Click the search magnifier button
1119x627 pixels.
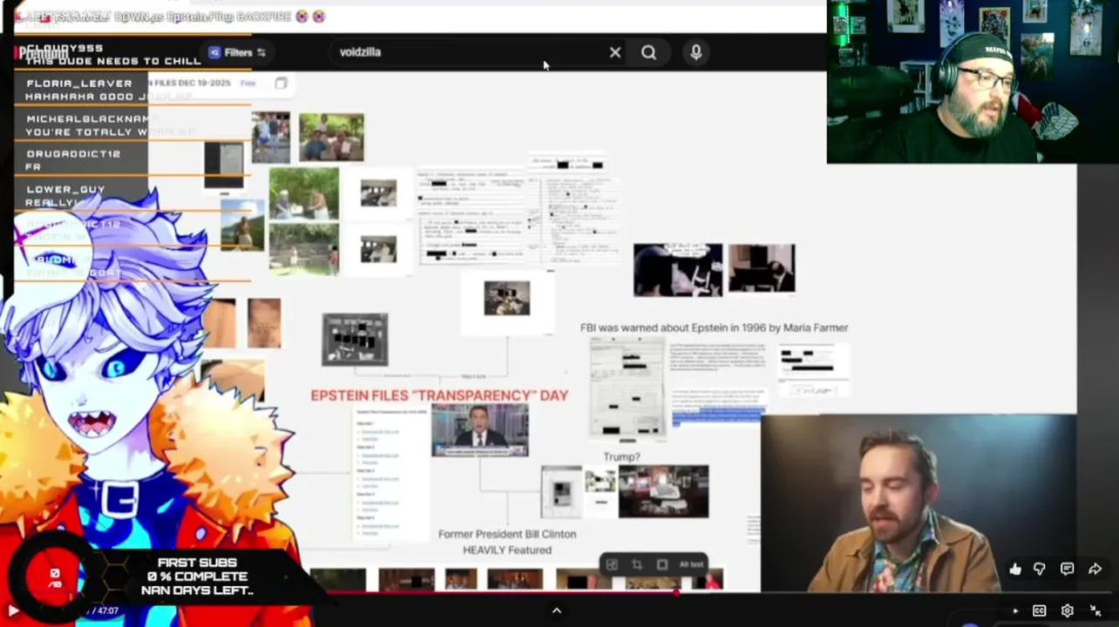pos(648,52)
